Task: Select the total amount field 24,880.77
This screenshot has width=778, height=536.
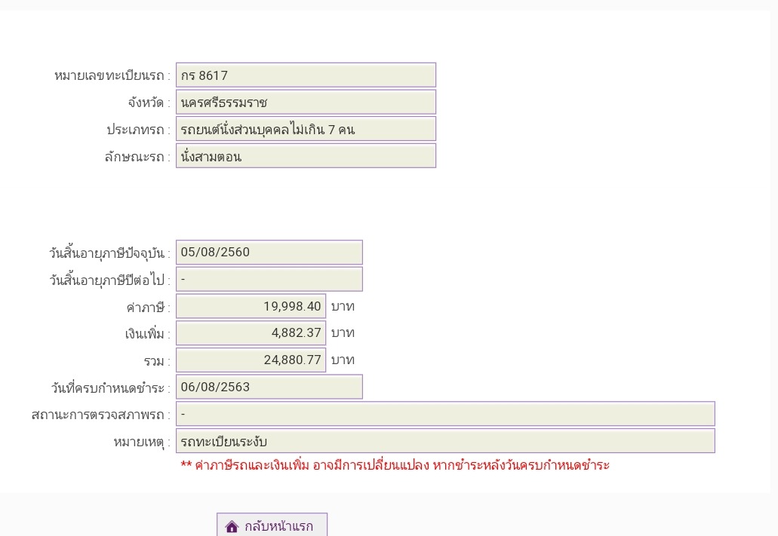Action: tap(251, 360)
